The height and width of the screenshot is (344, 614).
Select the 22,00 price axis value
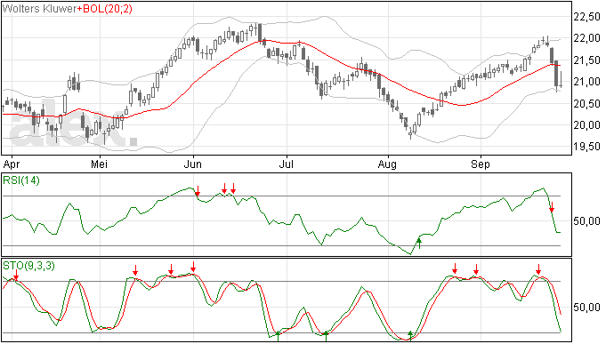[586, 38]
